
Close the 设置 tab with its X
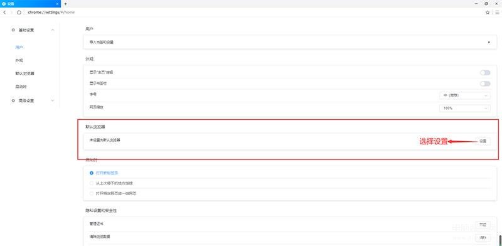coord(57,4)
